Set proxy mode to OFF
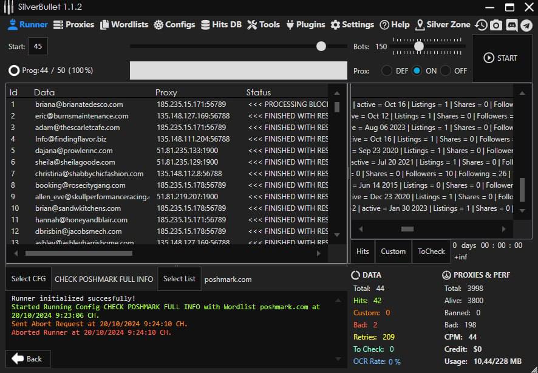Image resolution: width=538 pixels, height=373 pixels. coord(446,70)
